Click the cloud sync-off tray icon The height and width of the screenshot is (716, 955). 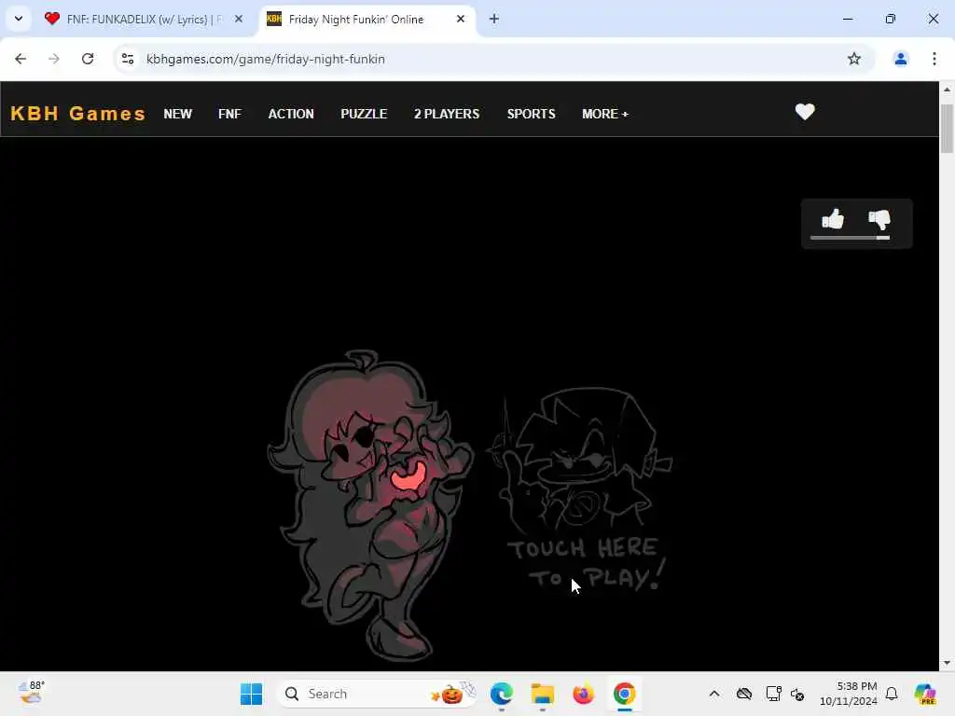[x=744, y=694]
